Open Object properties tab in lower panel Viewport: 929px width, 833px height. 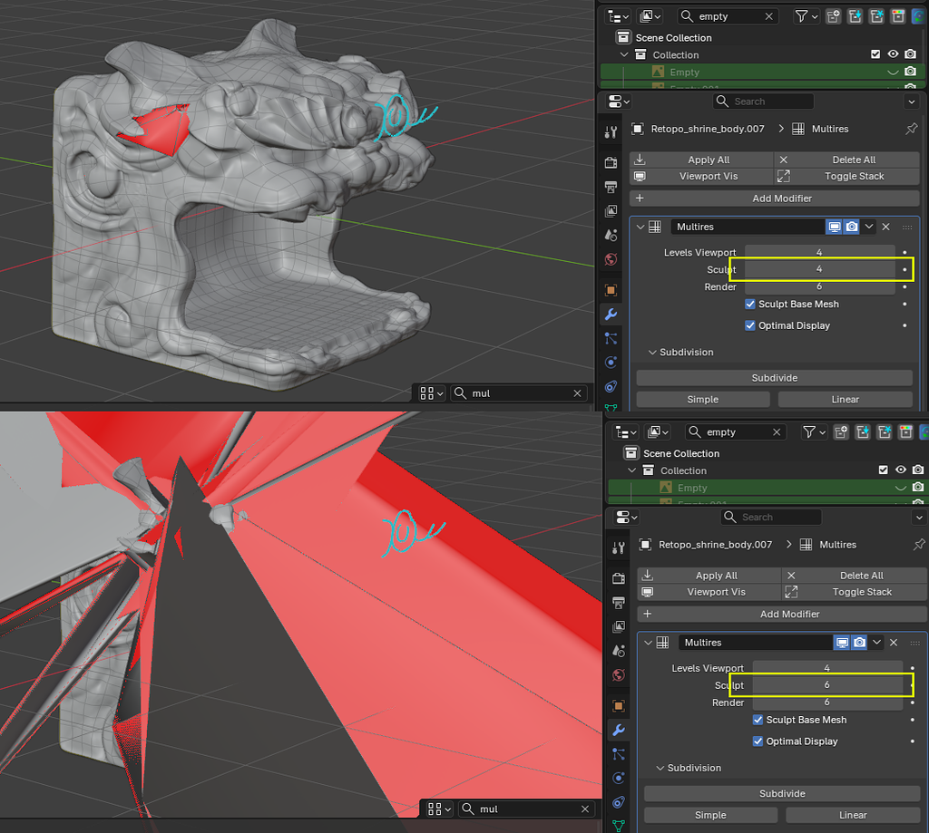(x=619, y=706)
